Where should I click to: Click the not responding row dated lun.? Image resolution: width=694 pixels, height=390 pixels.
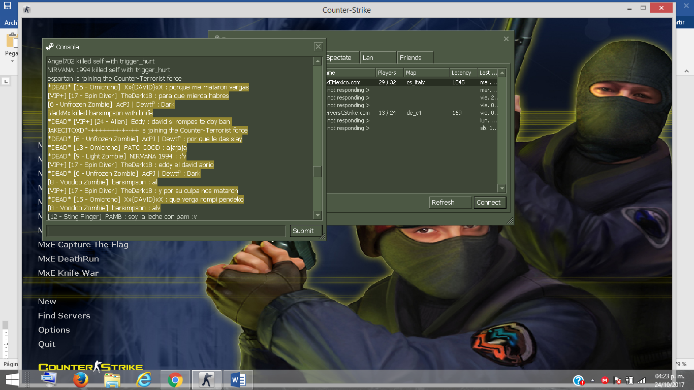click(412, 120)
